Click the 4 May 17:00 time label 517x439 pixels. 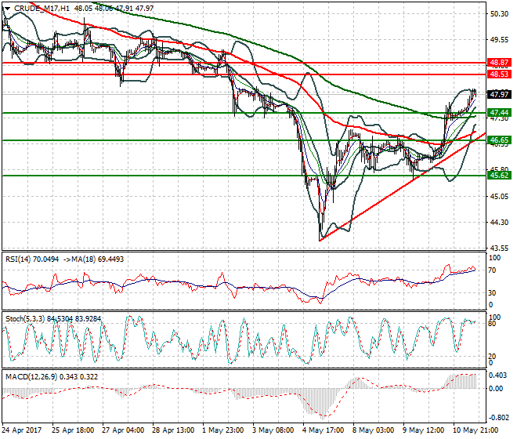pos(323,430)
